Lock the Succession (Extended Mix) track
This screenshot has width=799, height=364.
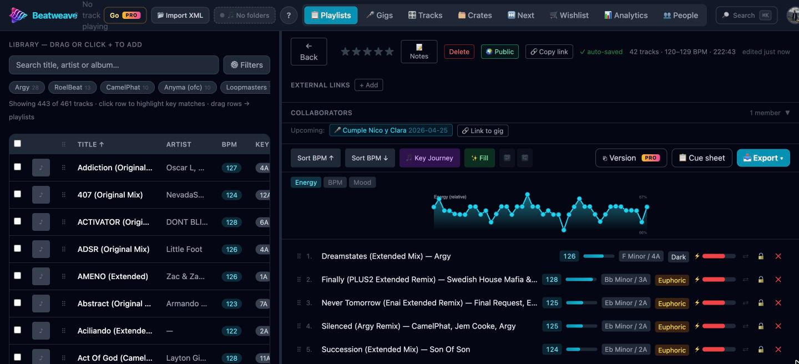pos(761,350)
